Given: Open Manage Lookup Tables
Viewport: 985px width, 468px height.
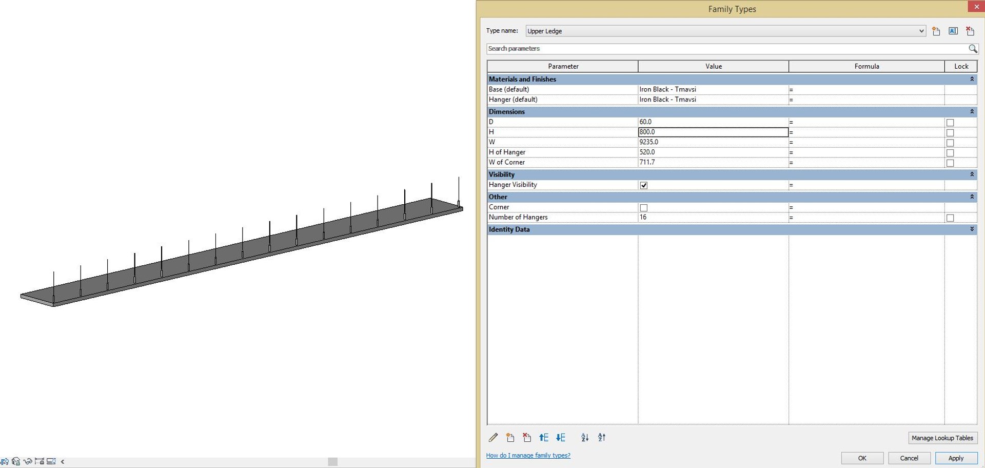Looking at the screenshot, I should (942, 438).
